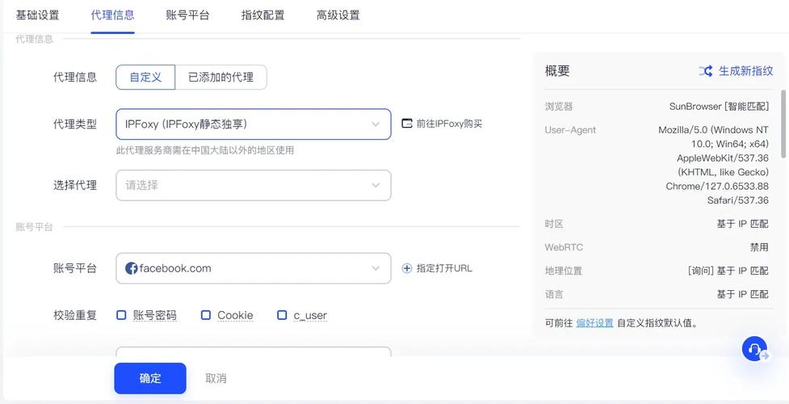Screen dimensions: 789x404
Task: Go to the 高级设置 tab
Action: [338, 15]
